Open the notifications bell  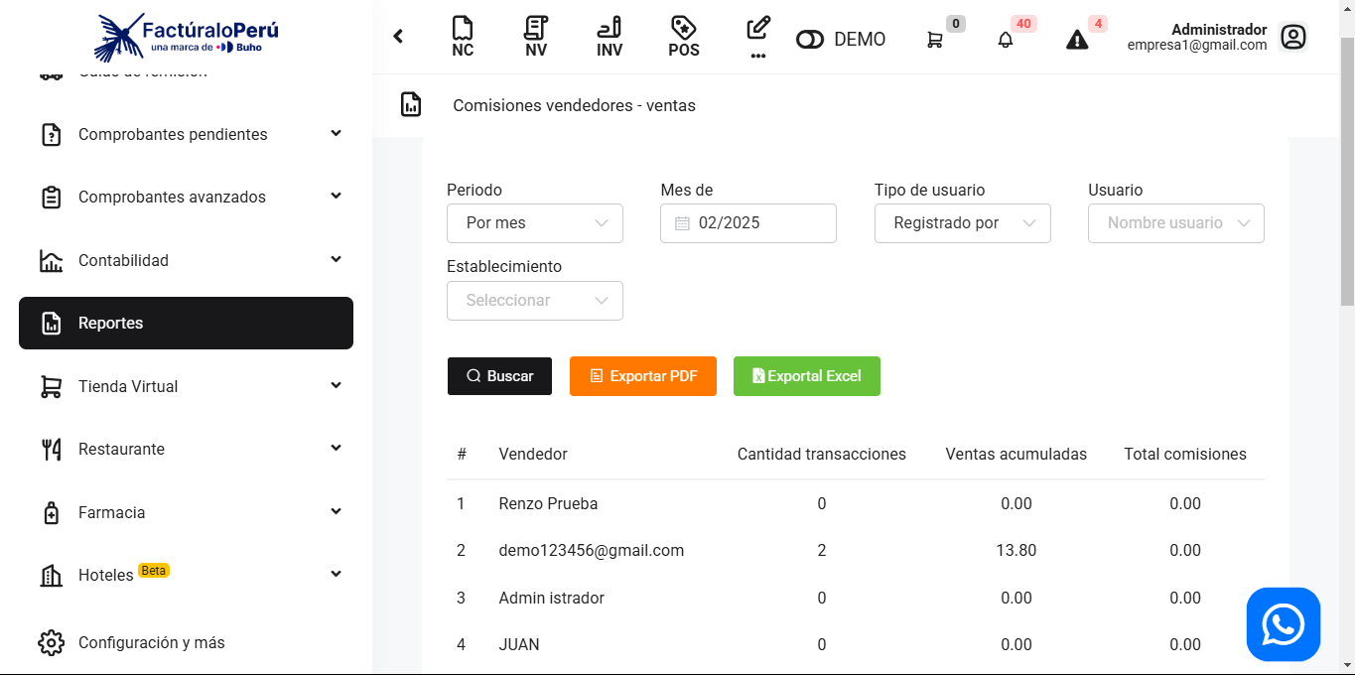point(1006,40)
